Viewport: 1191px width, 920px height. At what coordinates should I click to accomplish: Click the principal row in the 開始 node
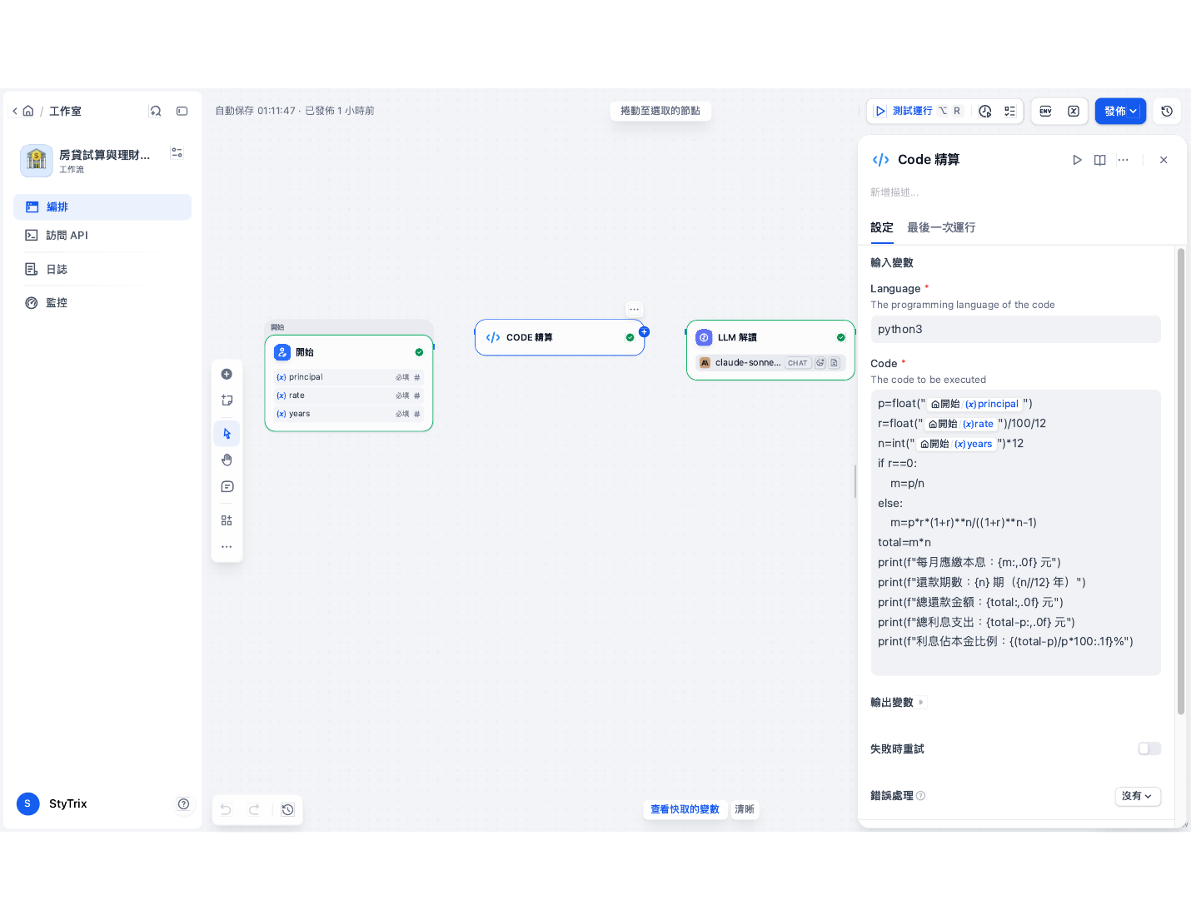(x=348, y=377)
